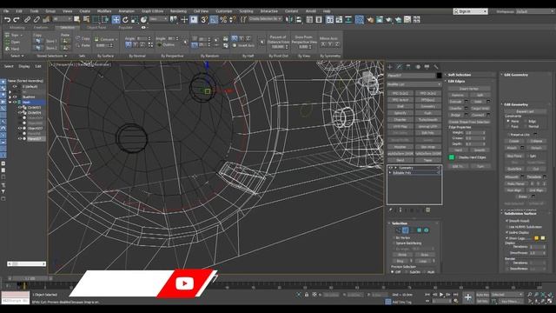Click the first yellow Show Cage swatch
The width and height of the screenshot is (556, 313).
click(537, 238)
